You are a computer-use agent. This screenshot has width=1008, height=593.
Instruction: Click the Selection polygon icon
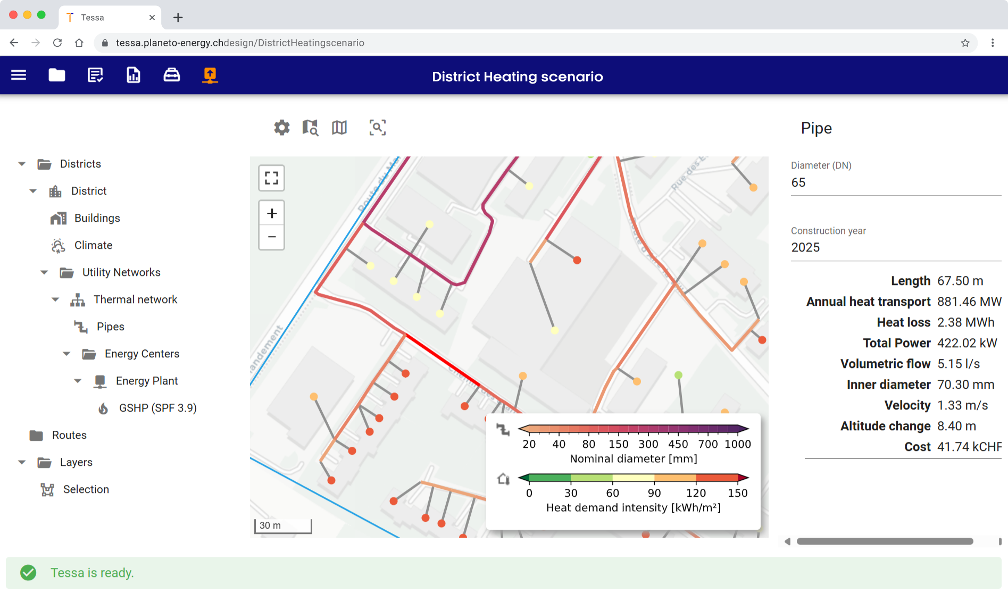47,489
